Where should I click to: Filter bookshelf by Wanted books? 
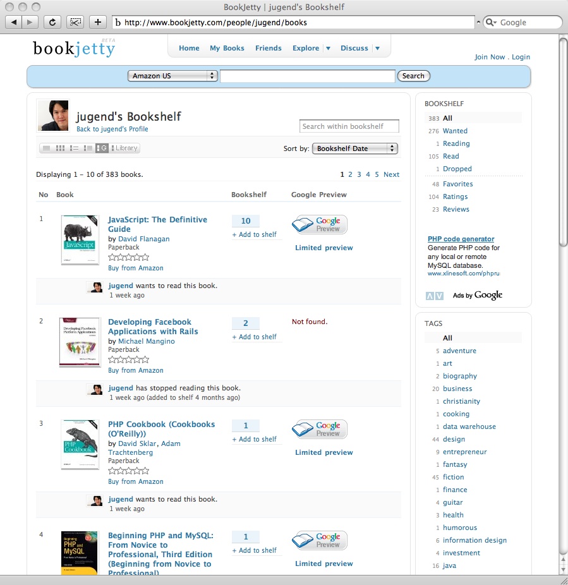point(455,131)
